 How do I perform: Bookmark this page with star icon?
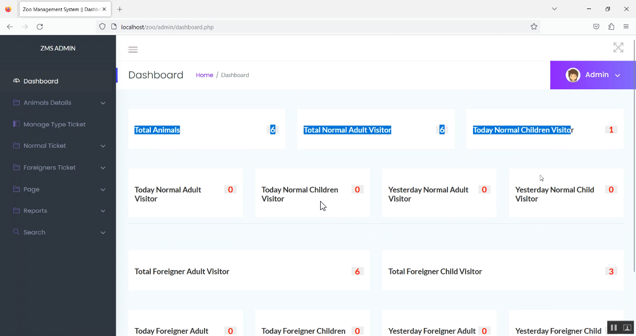(x=534, y=27)
